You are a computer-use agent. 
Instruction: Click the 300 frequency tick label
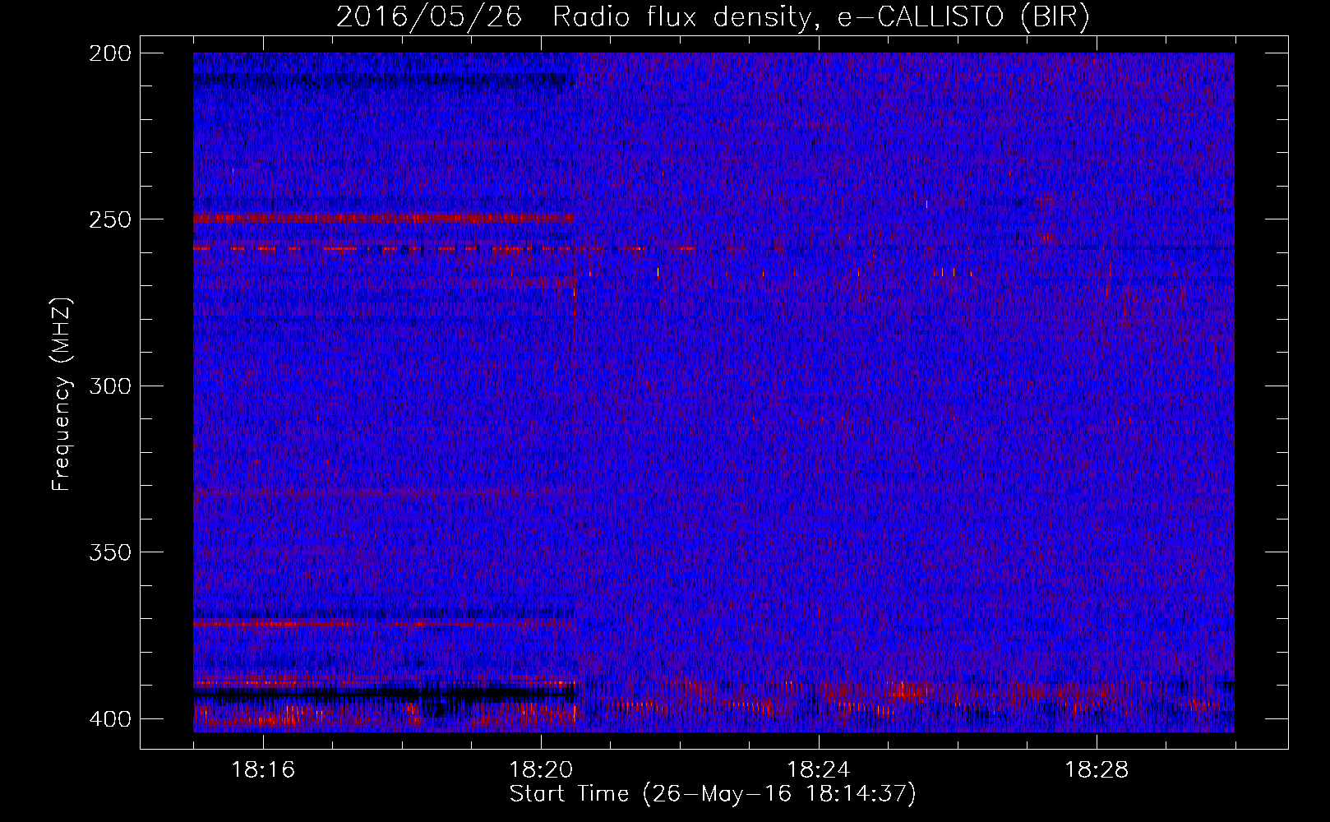point(109,386)
